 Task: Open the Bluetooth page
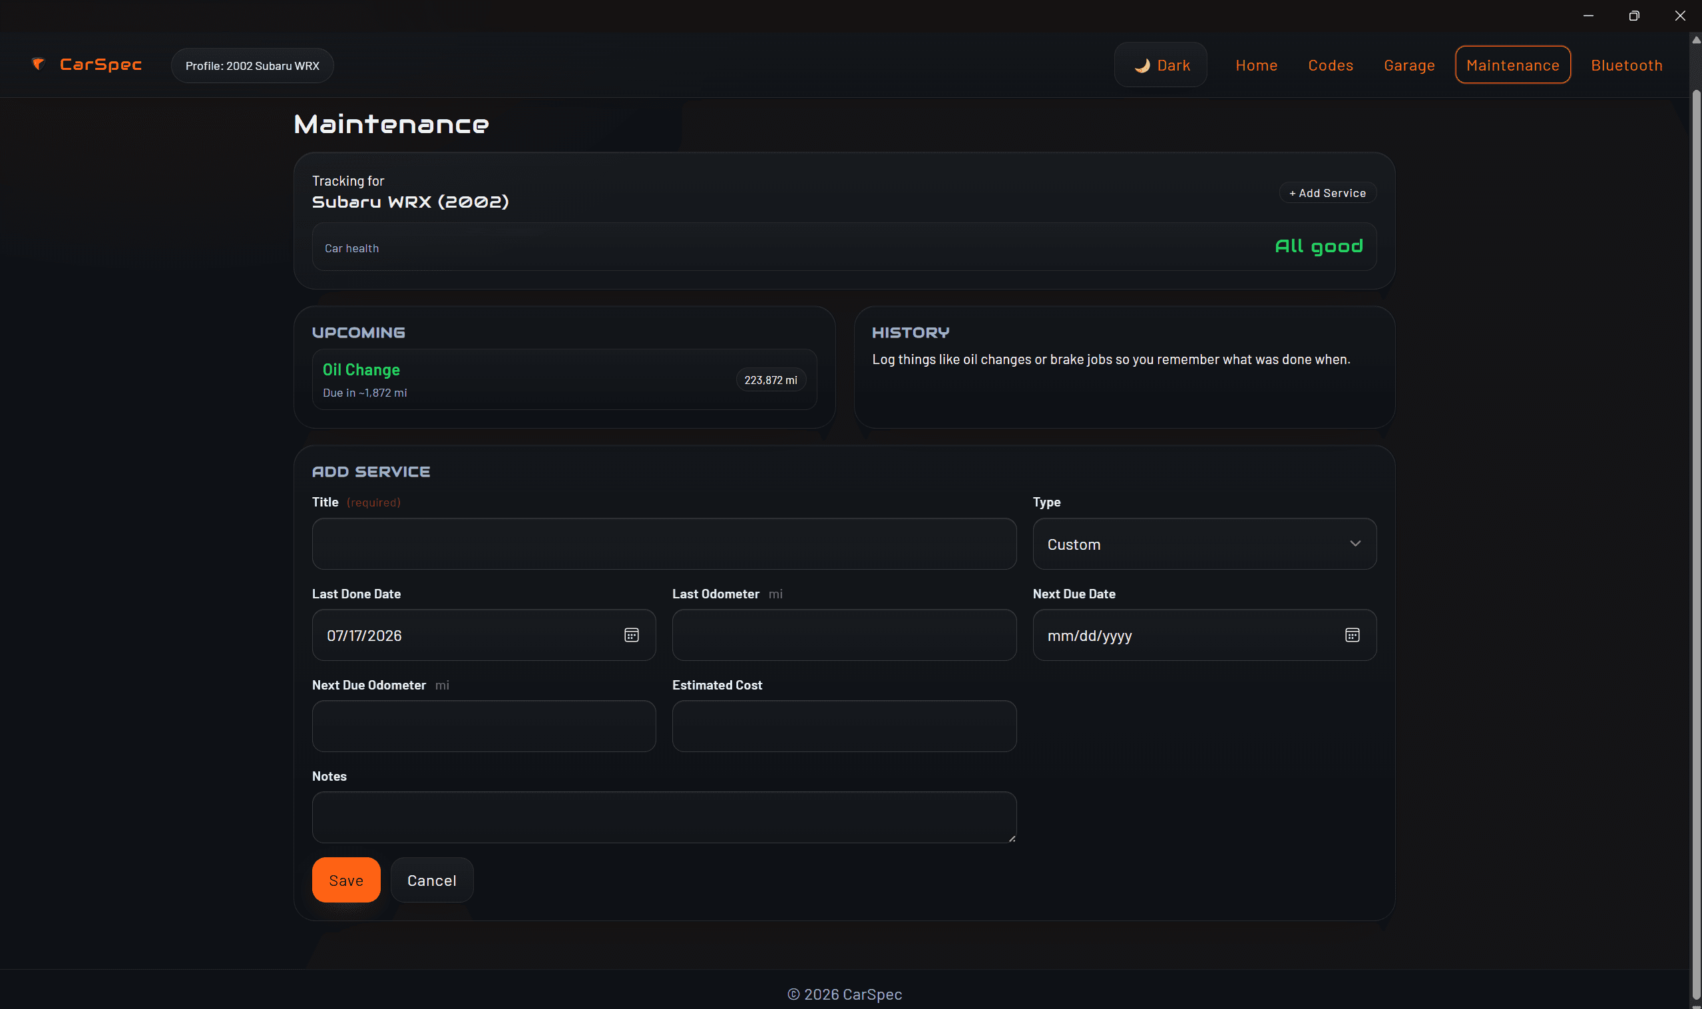coord(1626,65)
